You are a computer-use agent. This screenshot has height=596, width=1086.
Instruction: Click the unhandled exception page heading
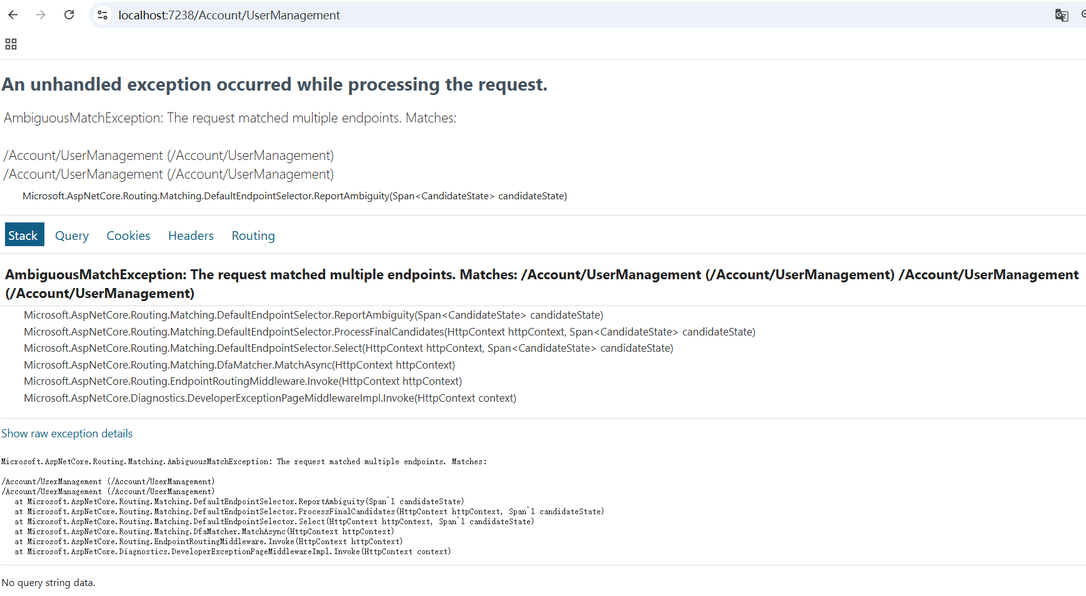274,84
